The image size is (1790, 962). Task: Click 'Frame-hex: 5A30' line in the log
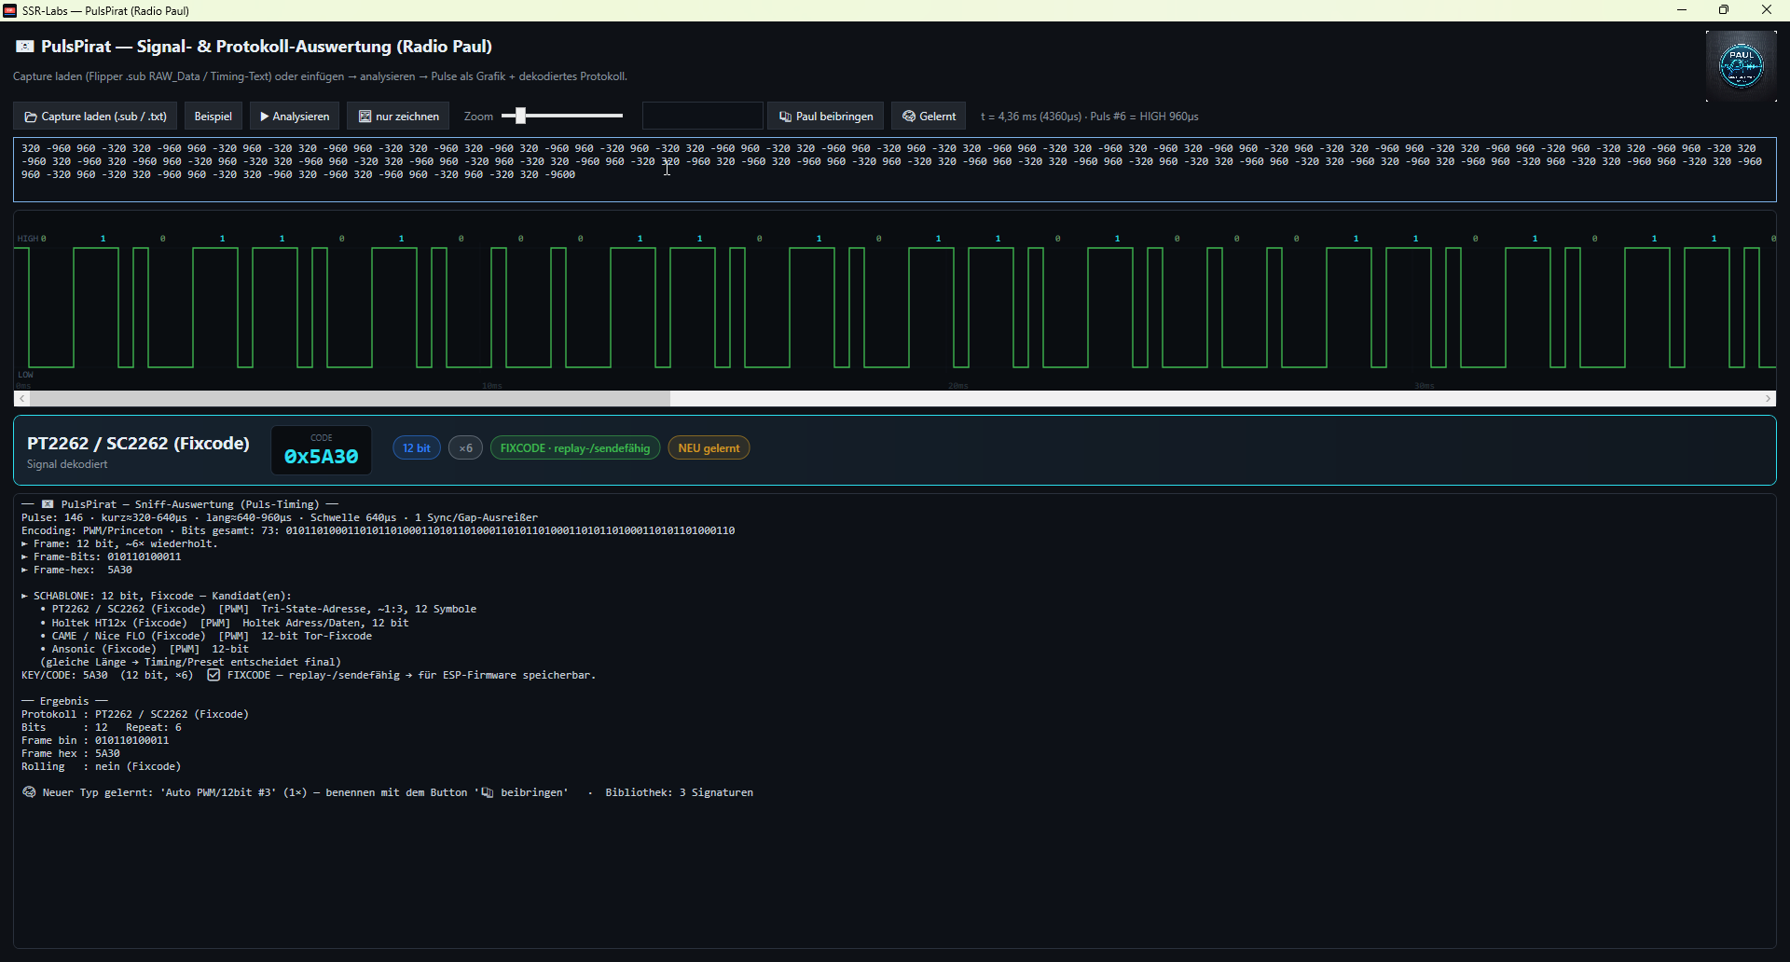(77, 570)
